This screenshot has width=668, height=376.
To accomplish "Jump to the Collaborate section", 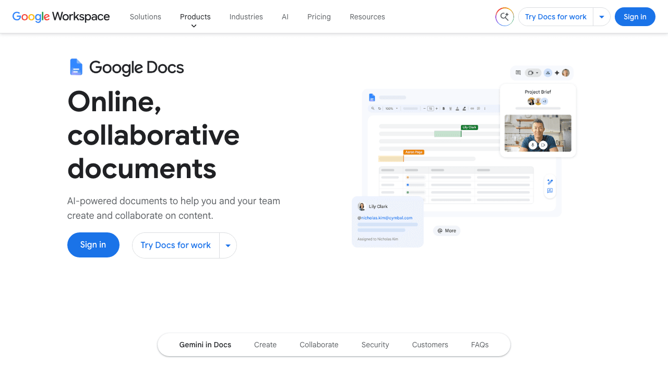I will pos(319,345).
